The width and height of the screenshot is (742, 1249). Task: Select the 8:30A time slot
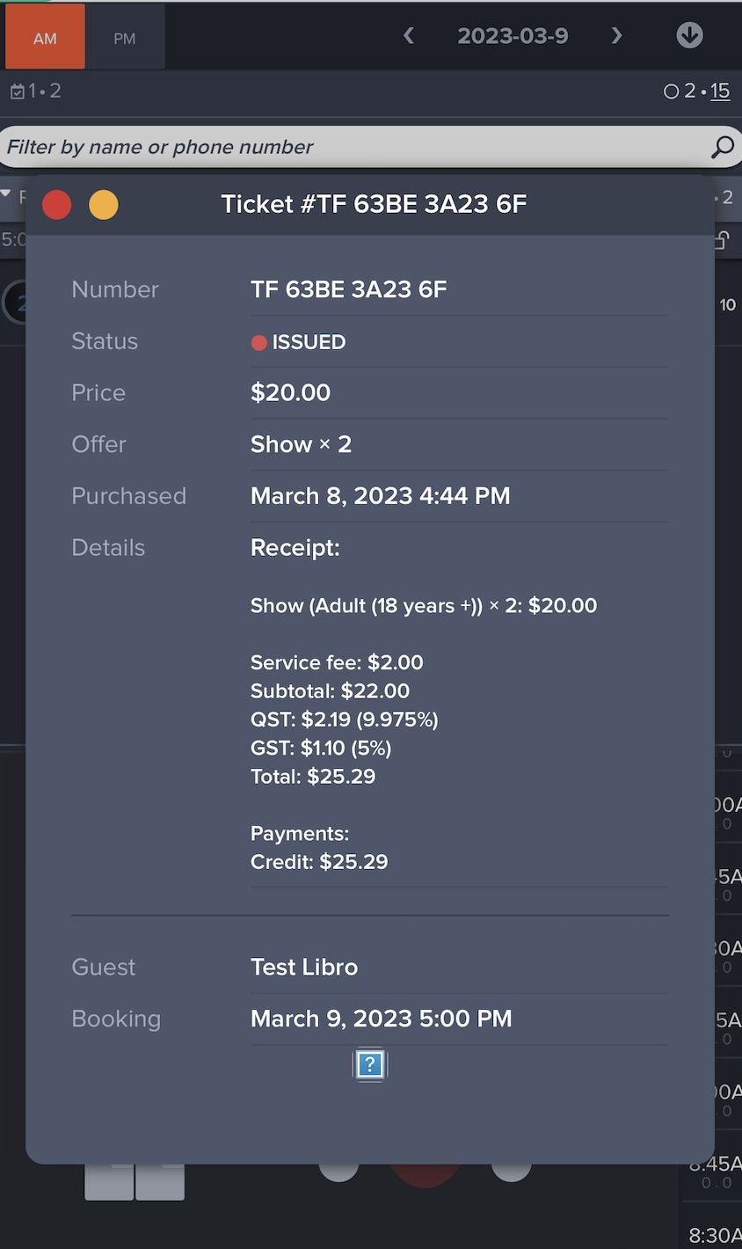click(714, 1235)
